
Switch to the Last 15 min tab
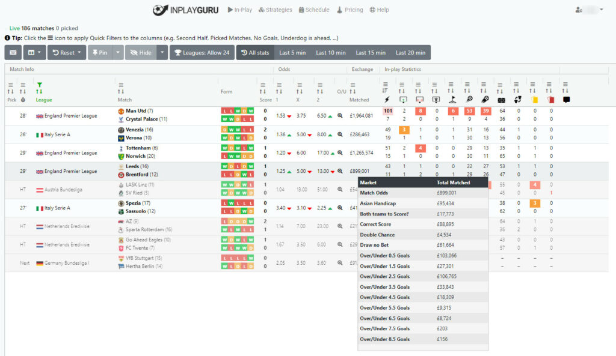[371, 52]
